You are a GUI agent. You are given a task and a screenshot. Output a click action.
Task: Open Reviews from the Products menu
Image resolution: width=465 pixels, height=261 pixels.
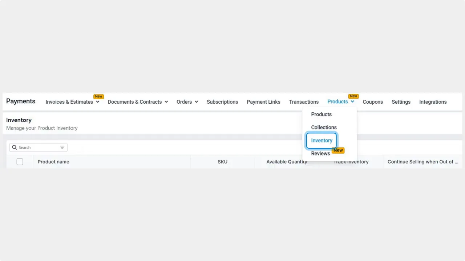(x=320, y=153)
